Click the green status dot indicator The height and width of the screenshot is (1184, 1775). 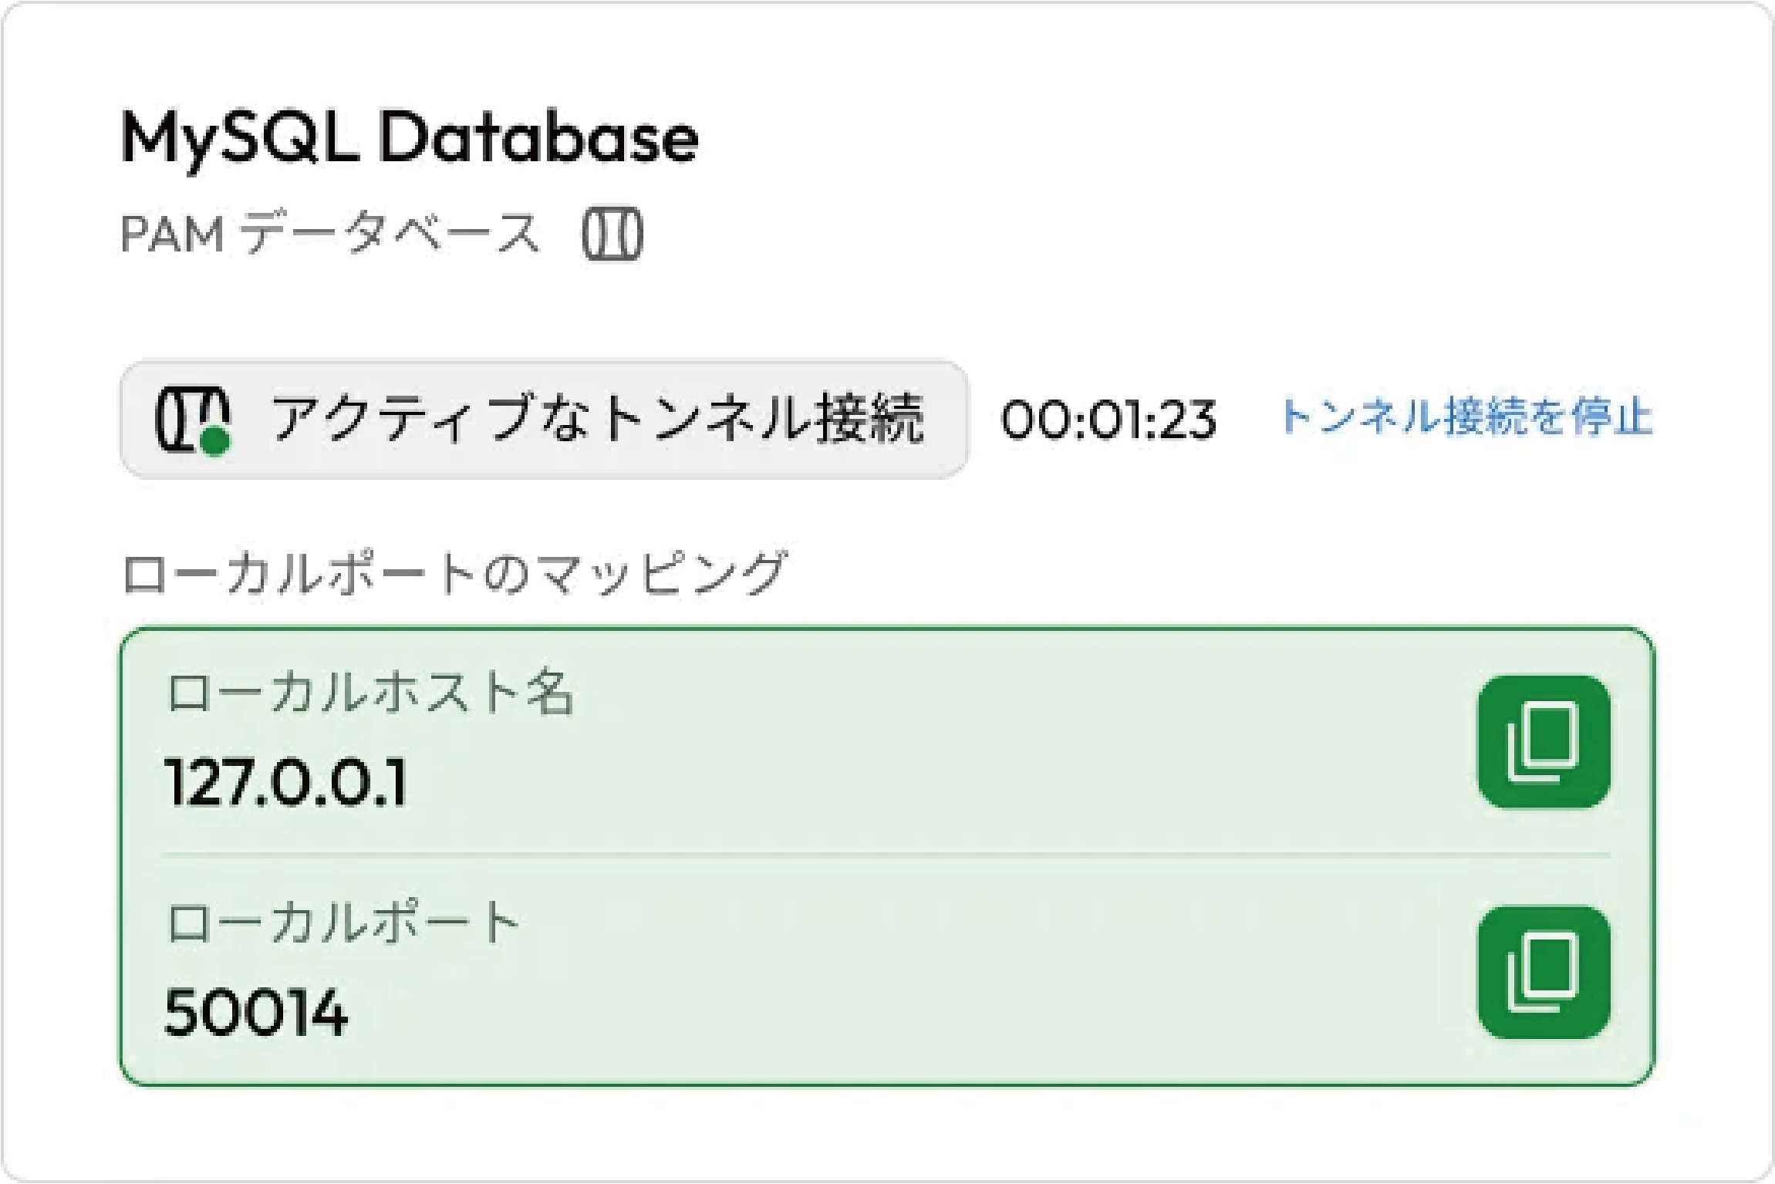pyautogui.click(x=215, y=442)
